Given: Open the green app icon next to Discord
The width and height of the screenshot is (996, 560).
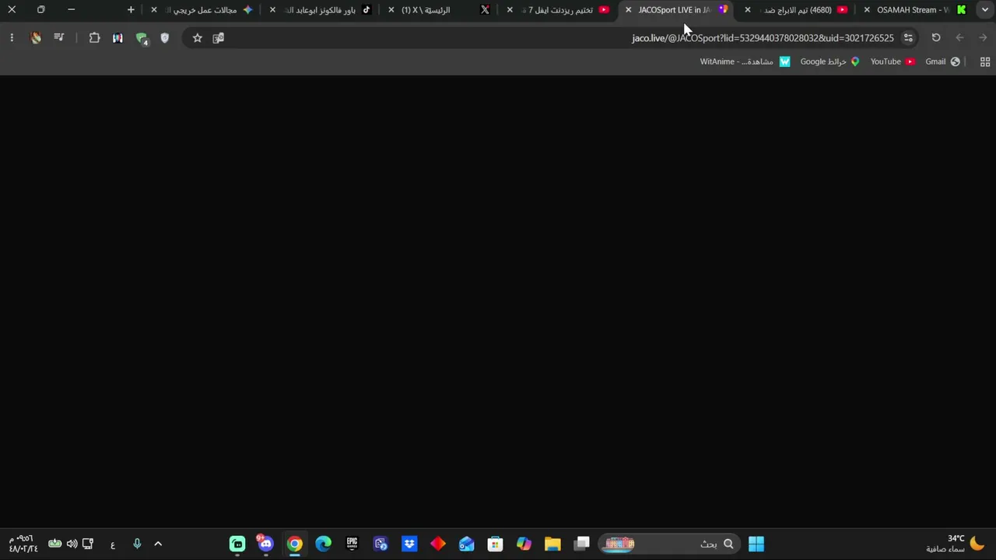Looking at the screenshot, I should 237,544.
